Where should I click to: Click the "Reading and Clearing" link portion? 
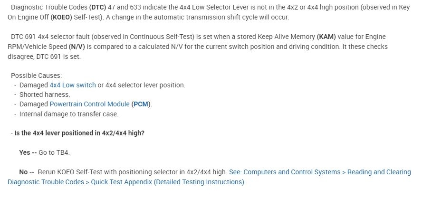coord(379,172)
